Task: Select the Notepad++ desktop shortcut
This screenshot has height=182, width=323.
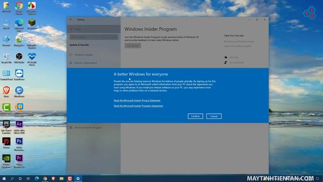Action: pyautogui.click(x=19, y=41)
